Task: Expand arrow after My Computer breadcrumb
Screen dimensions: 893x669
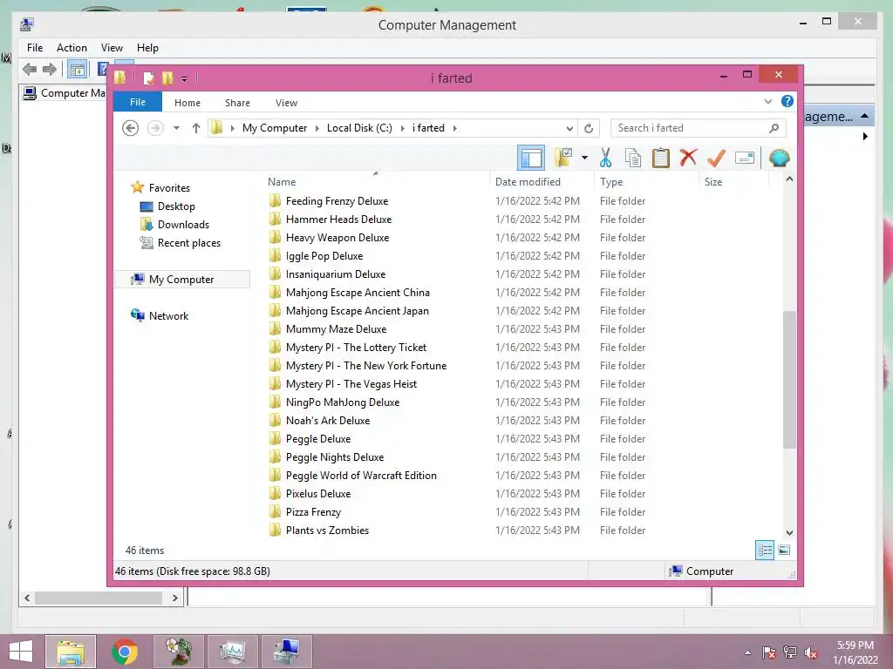Action: pos(317,128)
